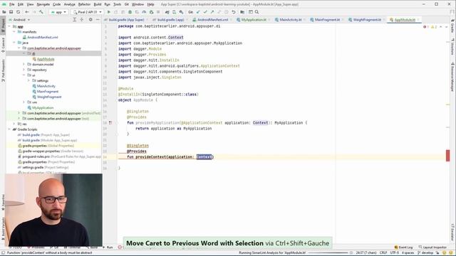456x256 pixels.
Task: Switch to the build.gradle (App Super) tab
Action: pos(126,20)
